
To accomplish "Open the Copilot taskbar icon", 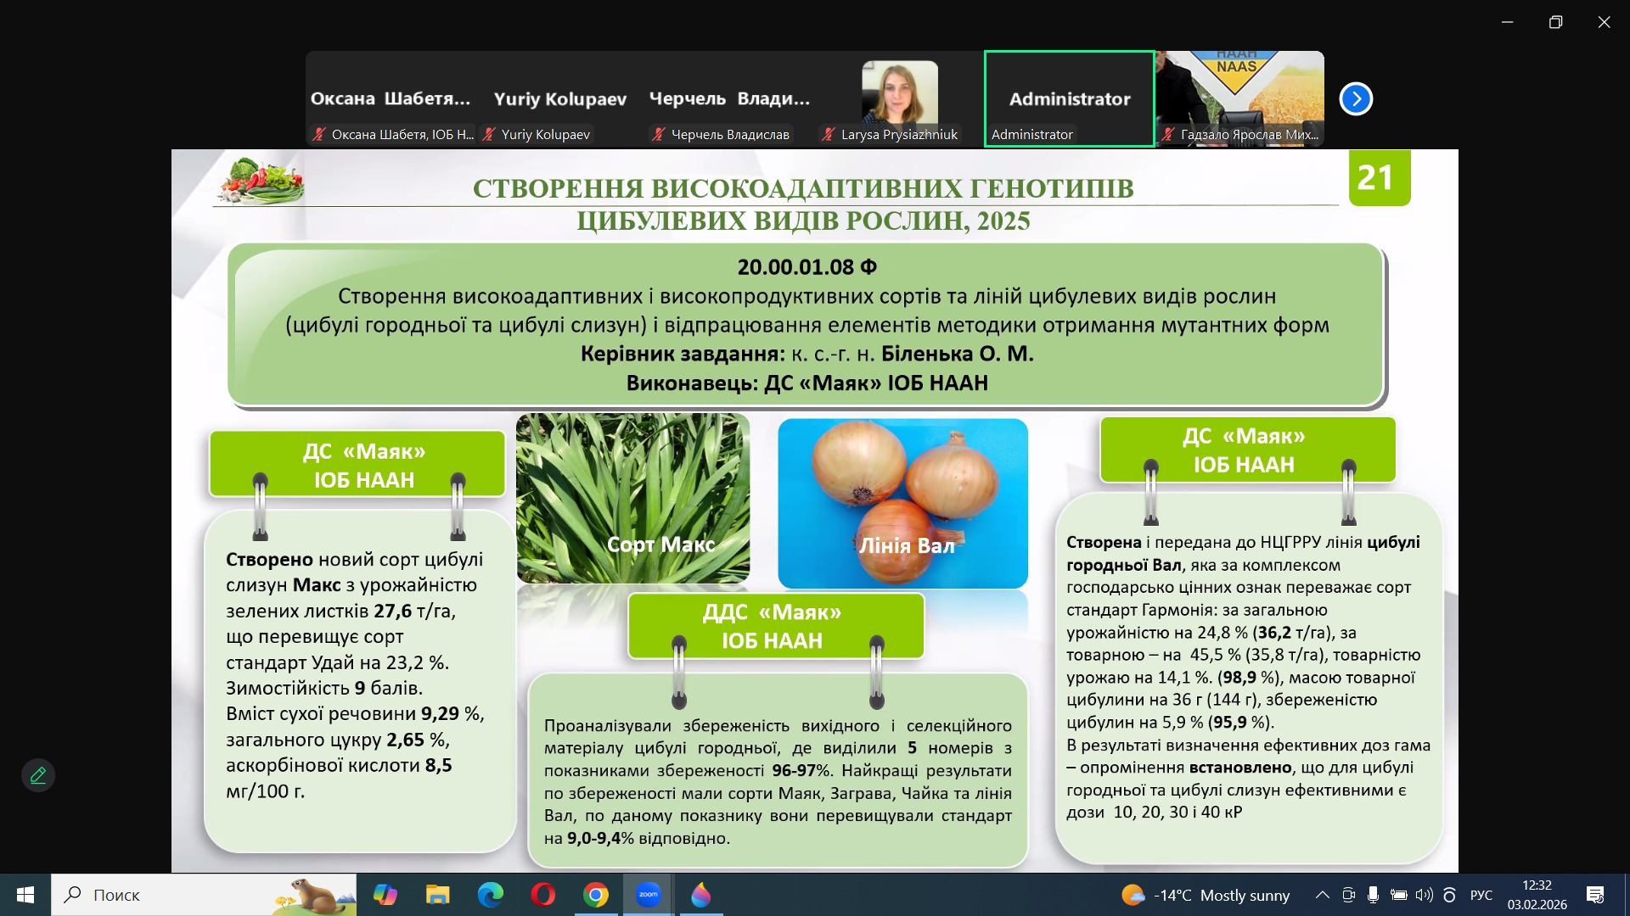I will [385, 895].
